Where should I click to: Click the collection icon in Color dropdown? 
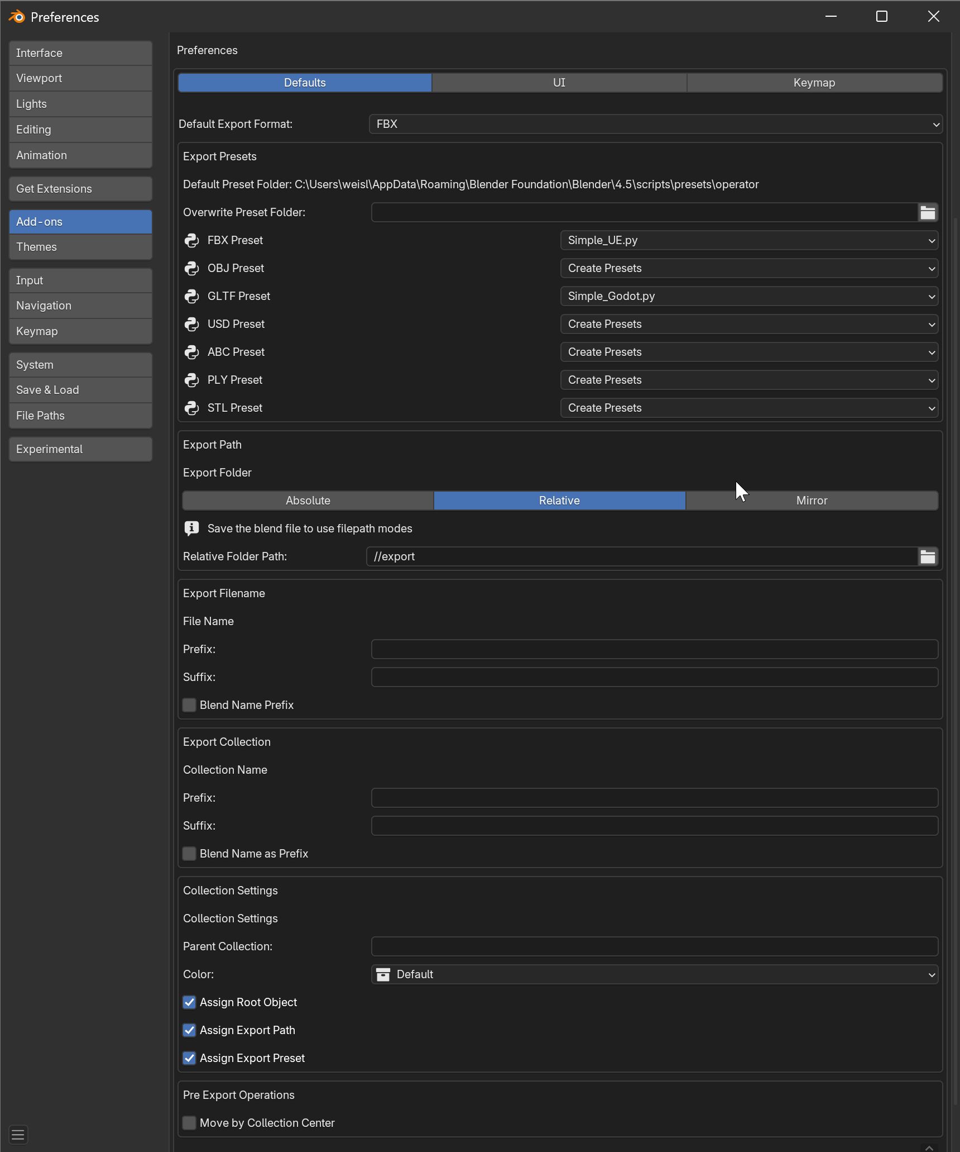point(383,974)
